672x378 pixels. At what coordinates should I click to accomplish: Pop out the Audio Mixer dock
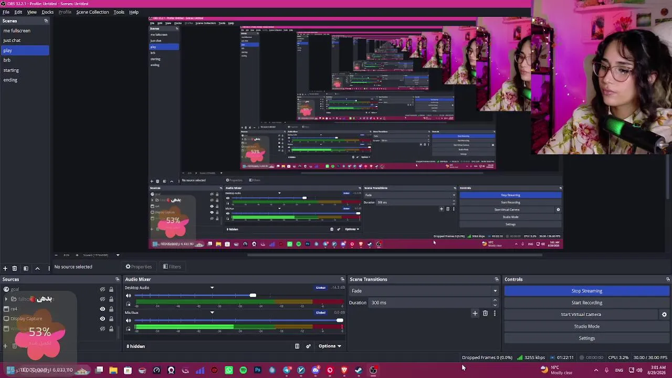point(342,279)
